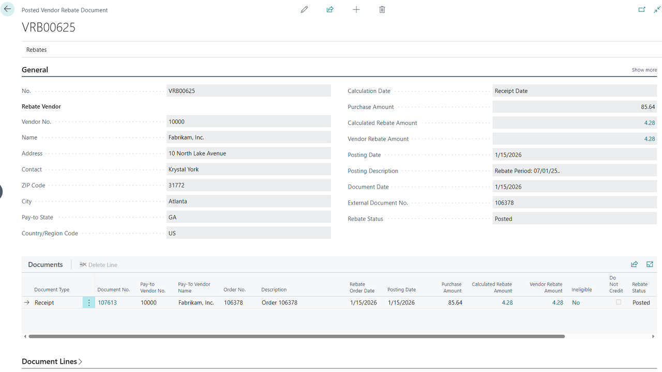Open document number 107613 link
Screen dimensions: 662x372
tap(108, 303)
